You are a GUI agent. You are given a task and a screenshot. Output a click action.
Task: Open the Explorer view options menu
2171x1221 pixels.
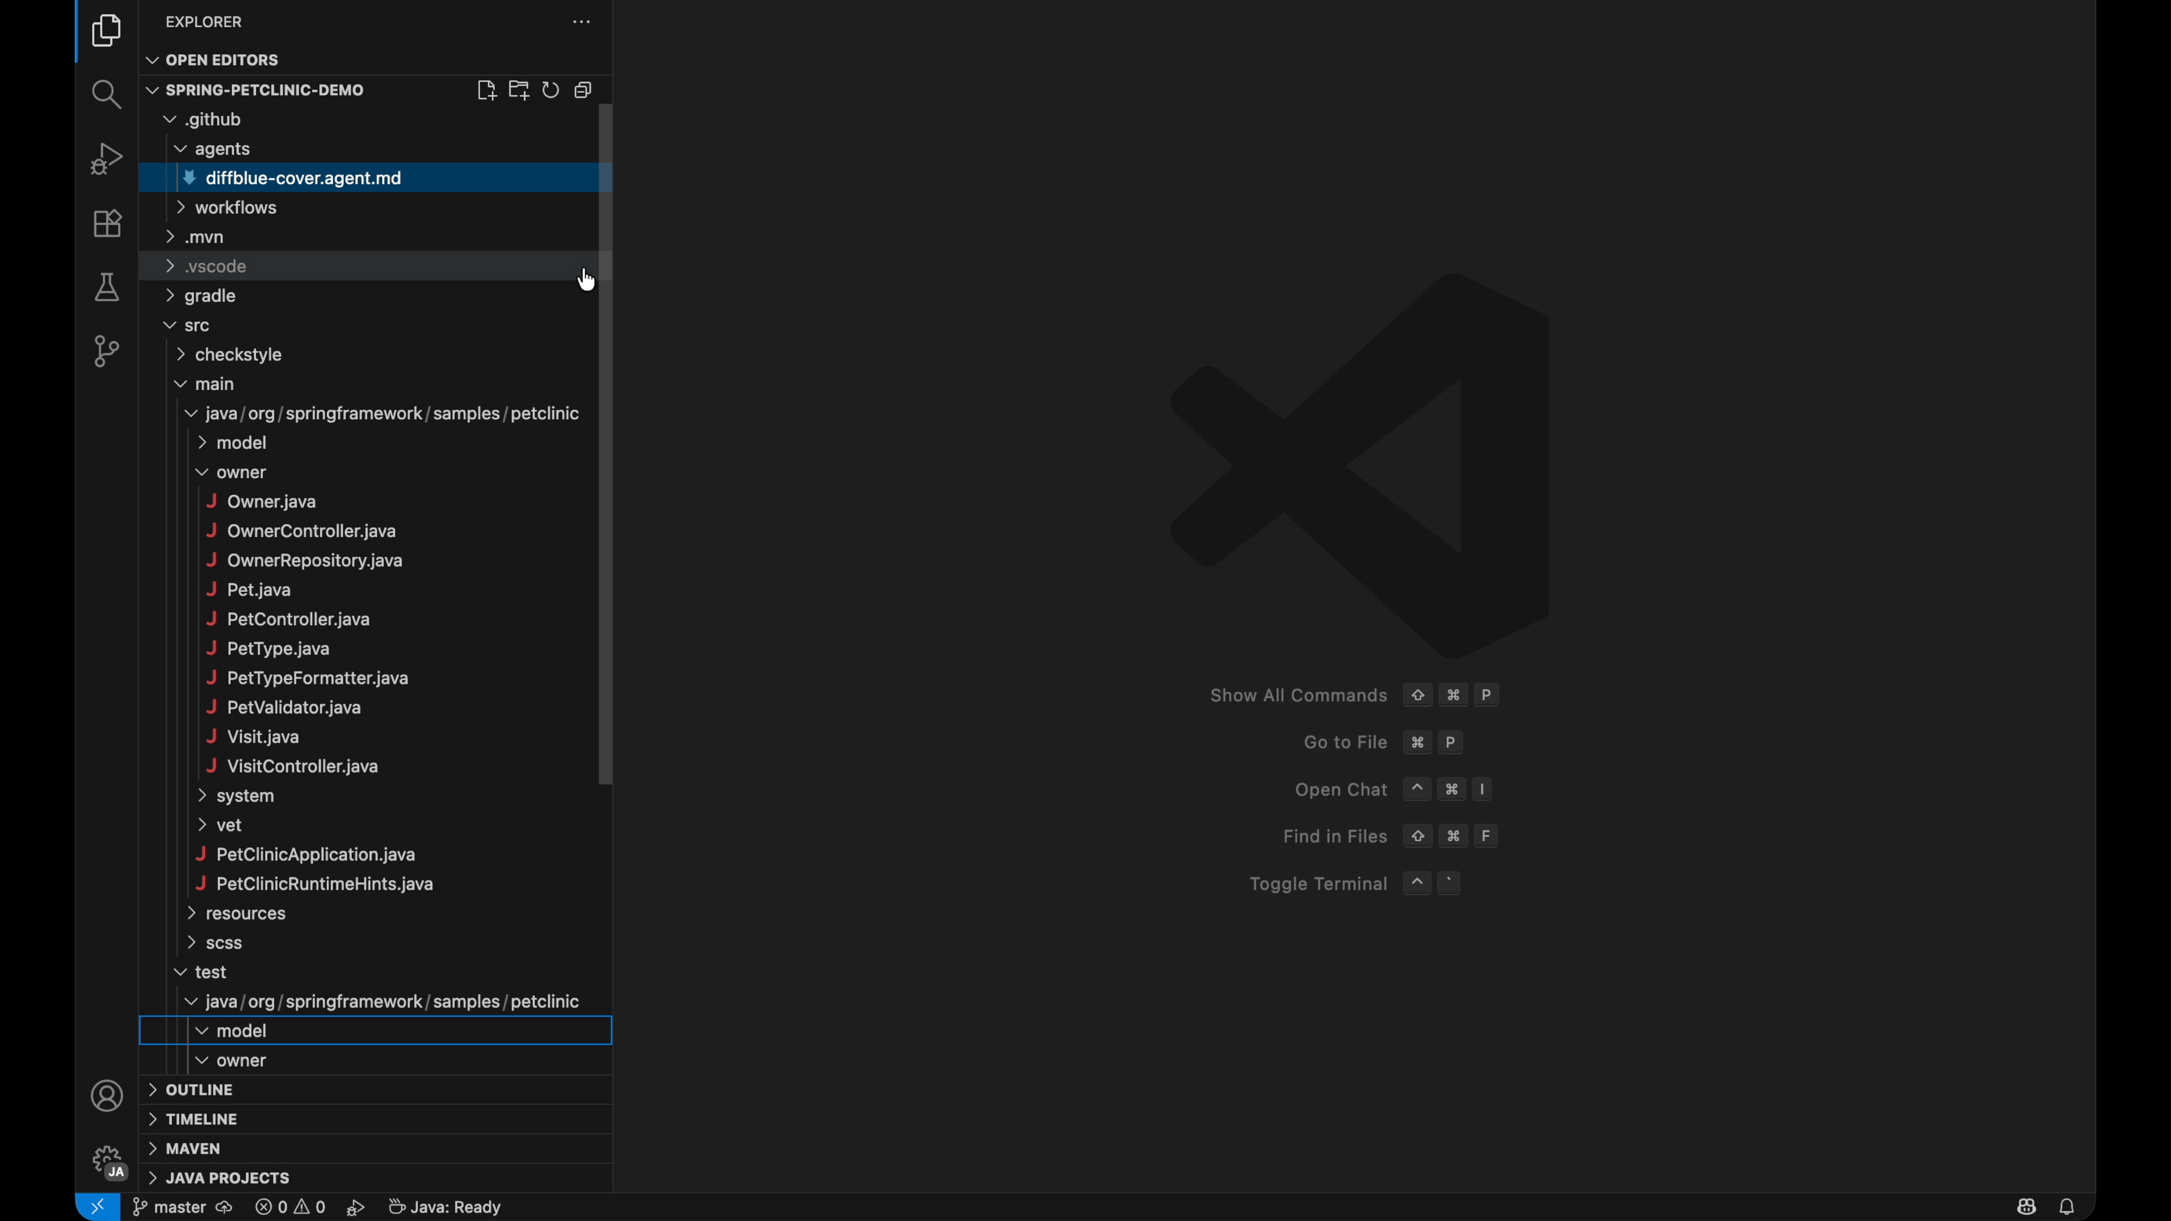[x=581, y=21]
